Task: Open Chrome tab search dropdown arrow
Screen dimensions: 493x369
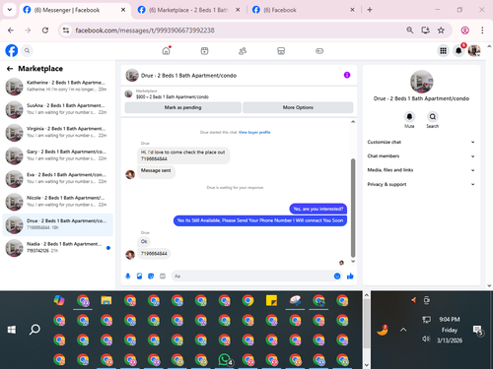Action: point(10,10)
